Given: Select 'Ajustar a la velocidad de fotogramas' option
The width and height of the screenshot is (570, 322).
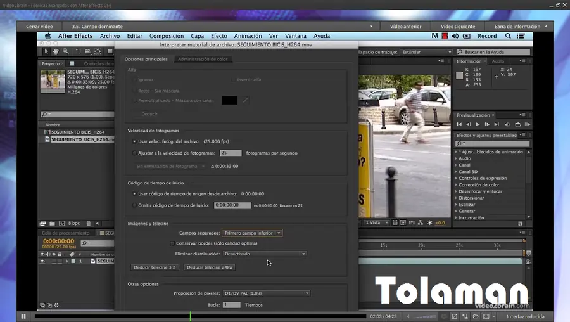Looking at the screenshot, I should 134,153.
